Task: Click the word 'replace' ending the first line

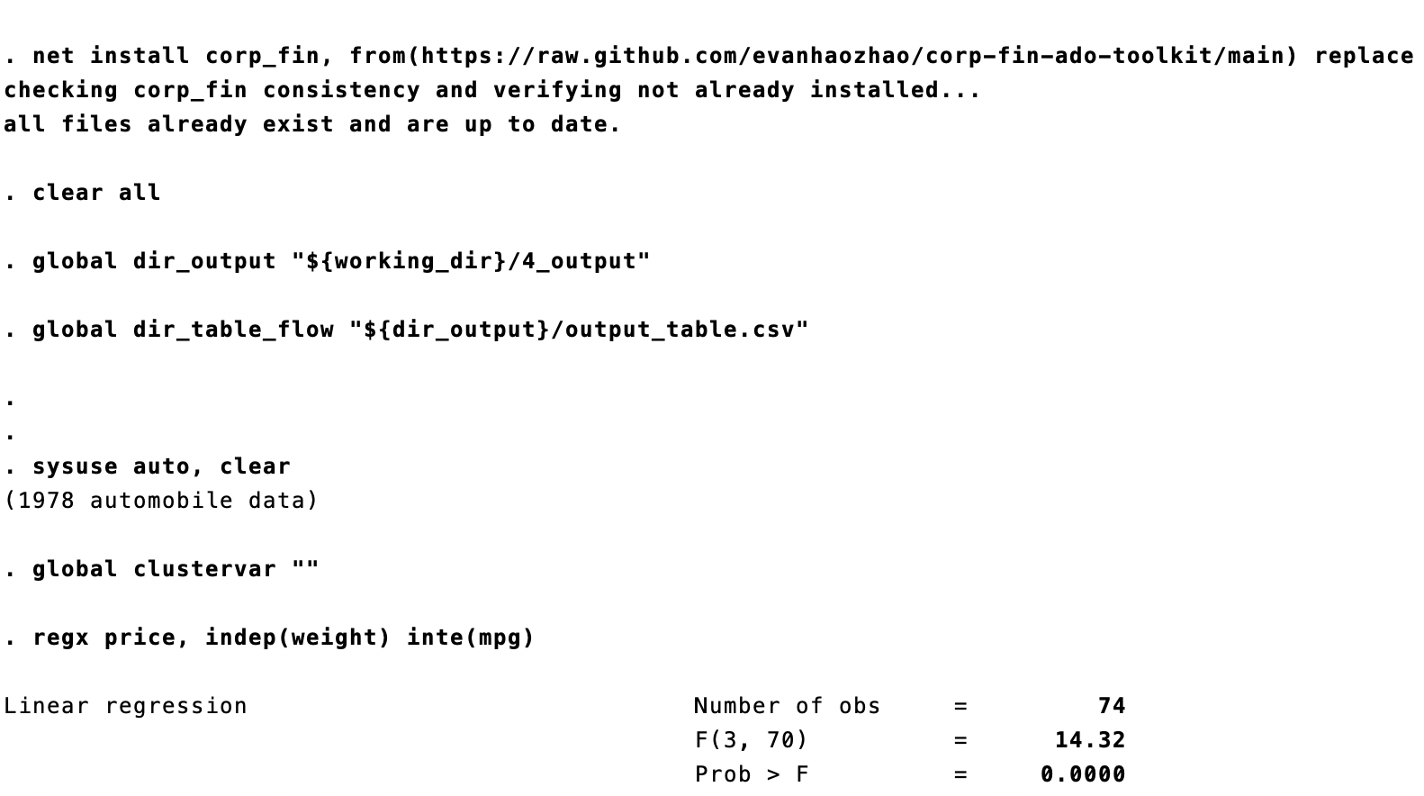Action: pyautogui.click(x=1365, y=56)
